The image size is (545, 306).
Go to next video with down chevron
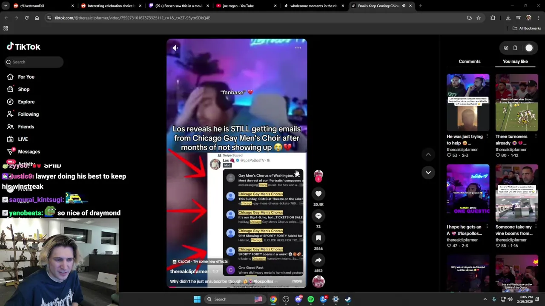428,173
